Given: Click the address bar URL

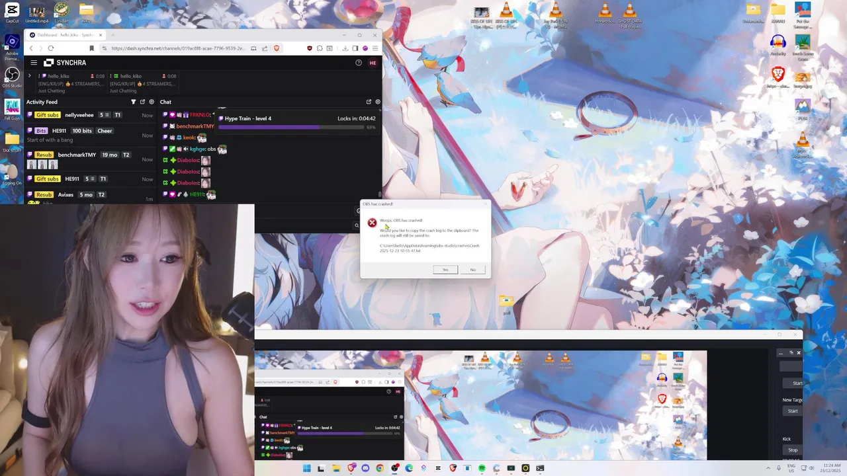Looking at the screenshot, I should click(x=178, y=48).
